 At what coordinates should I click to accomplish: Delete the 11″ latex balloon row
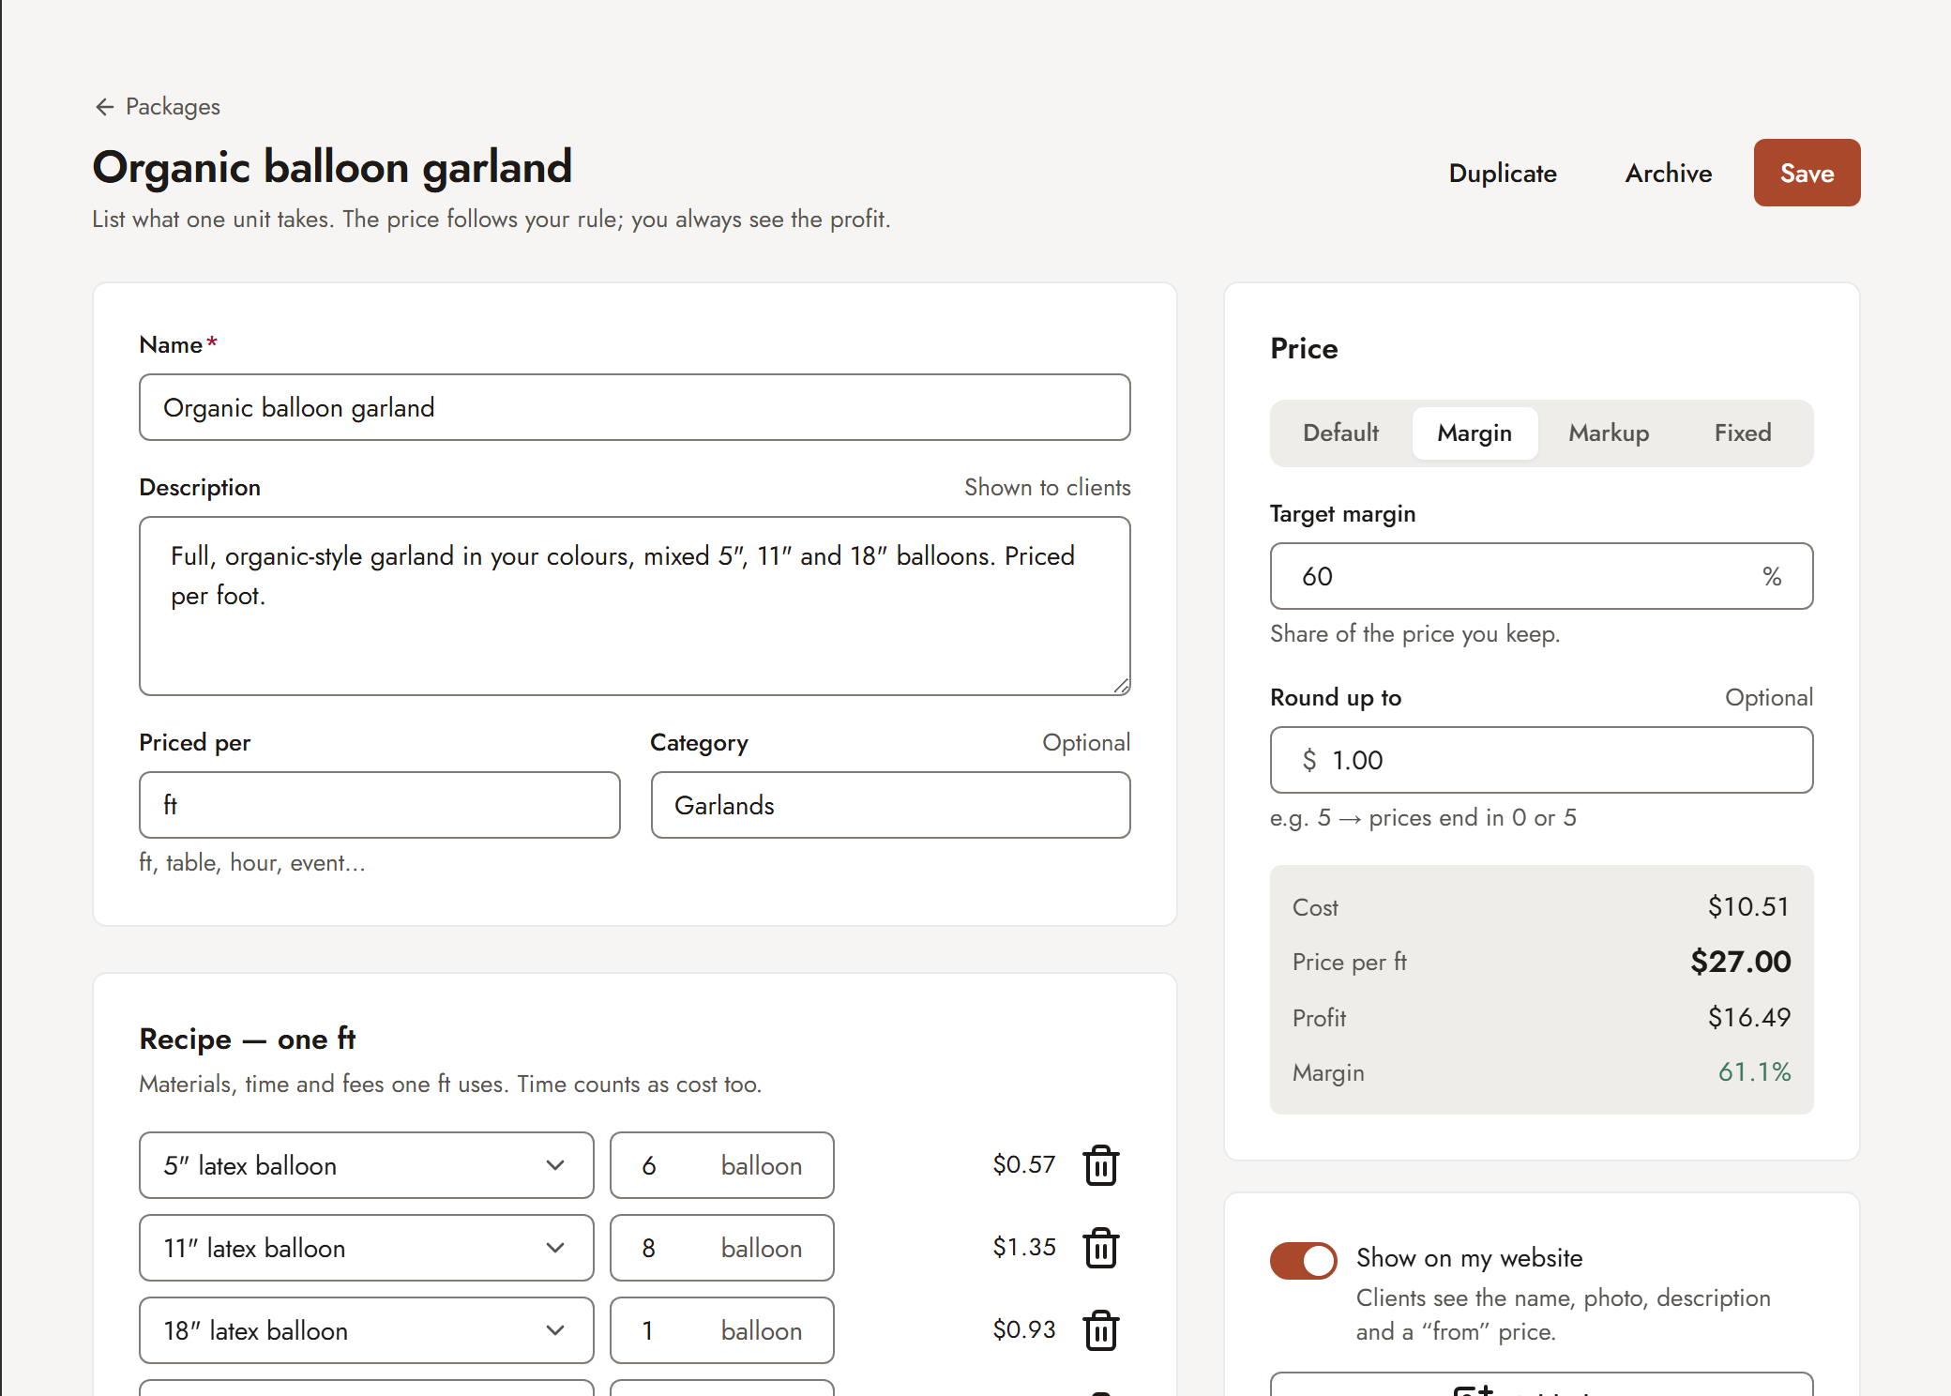click(1100, 1248)
